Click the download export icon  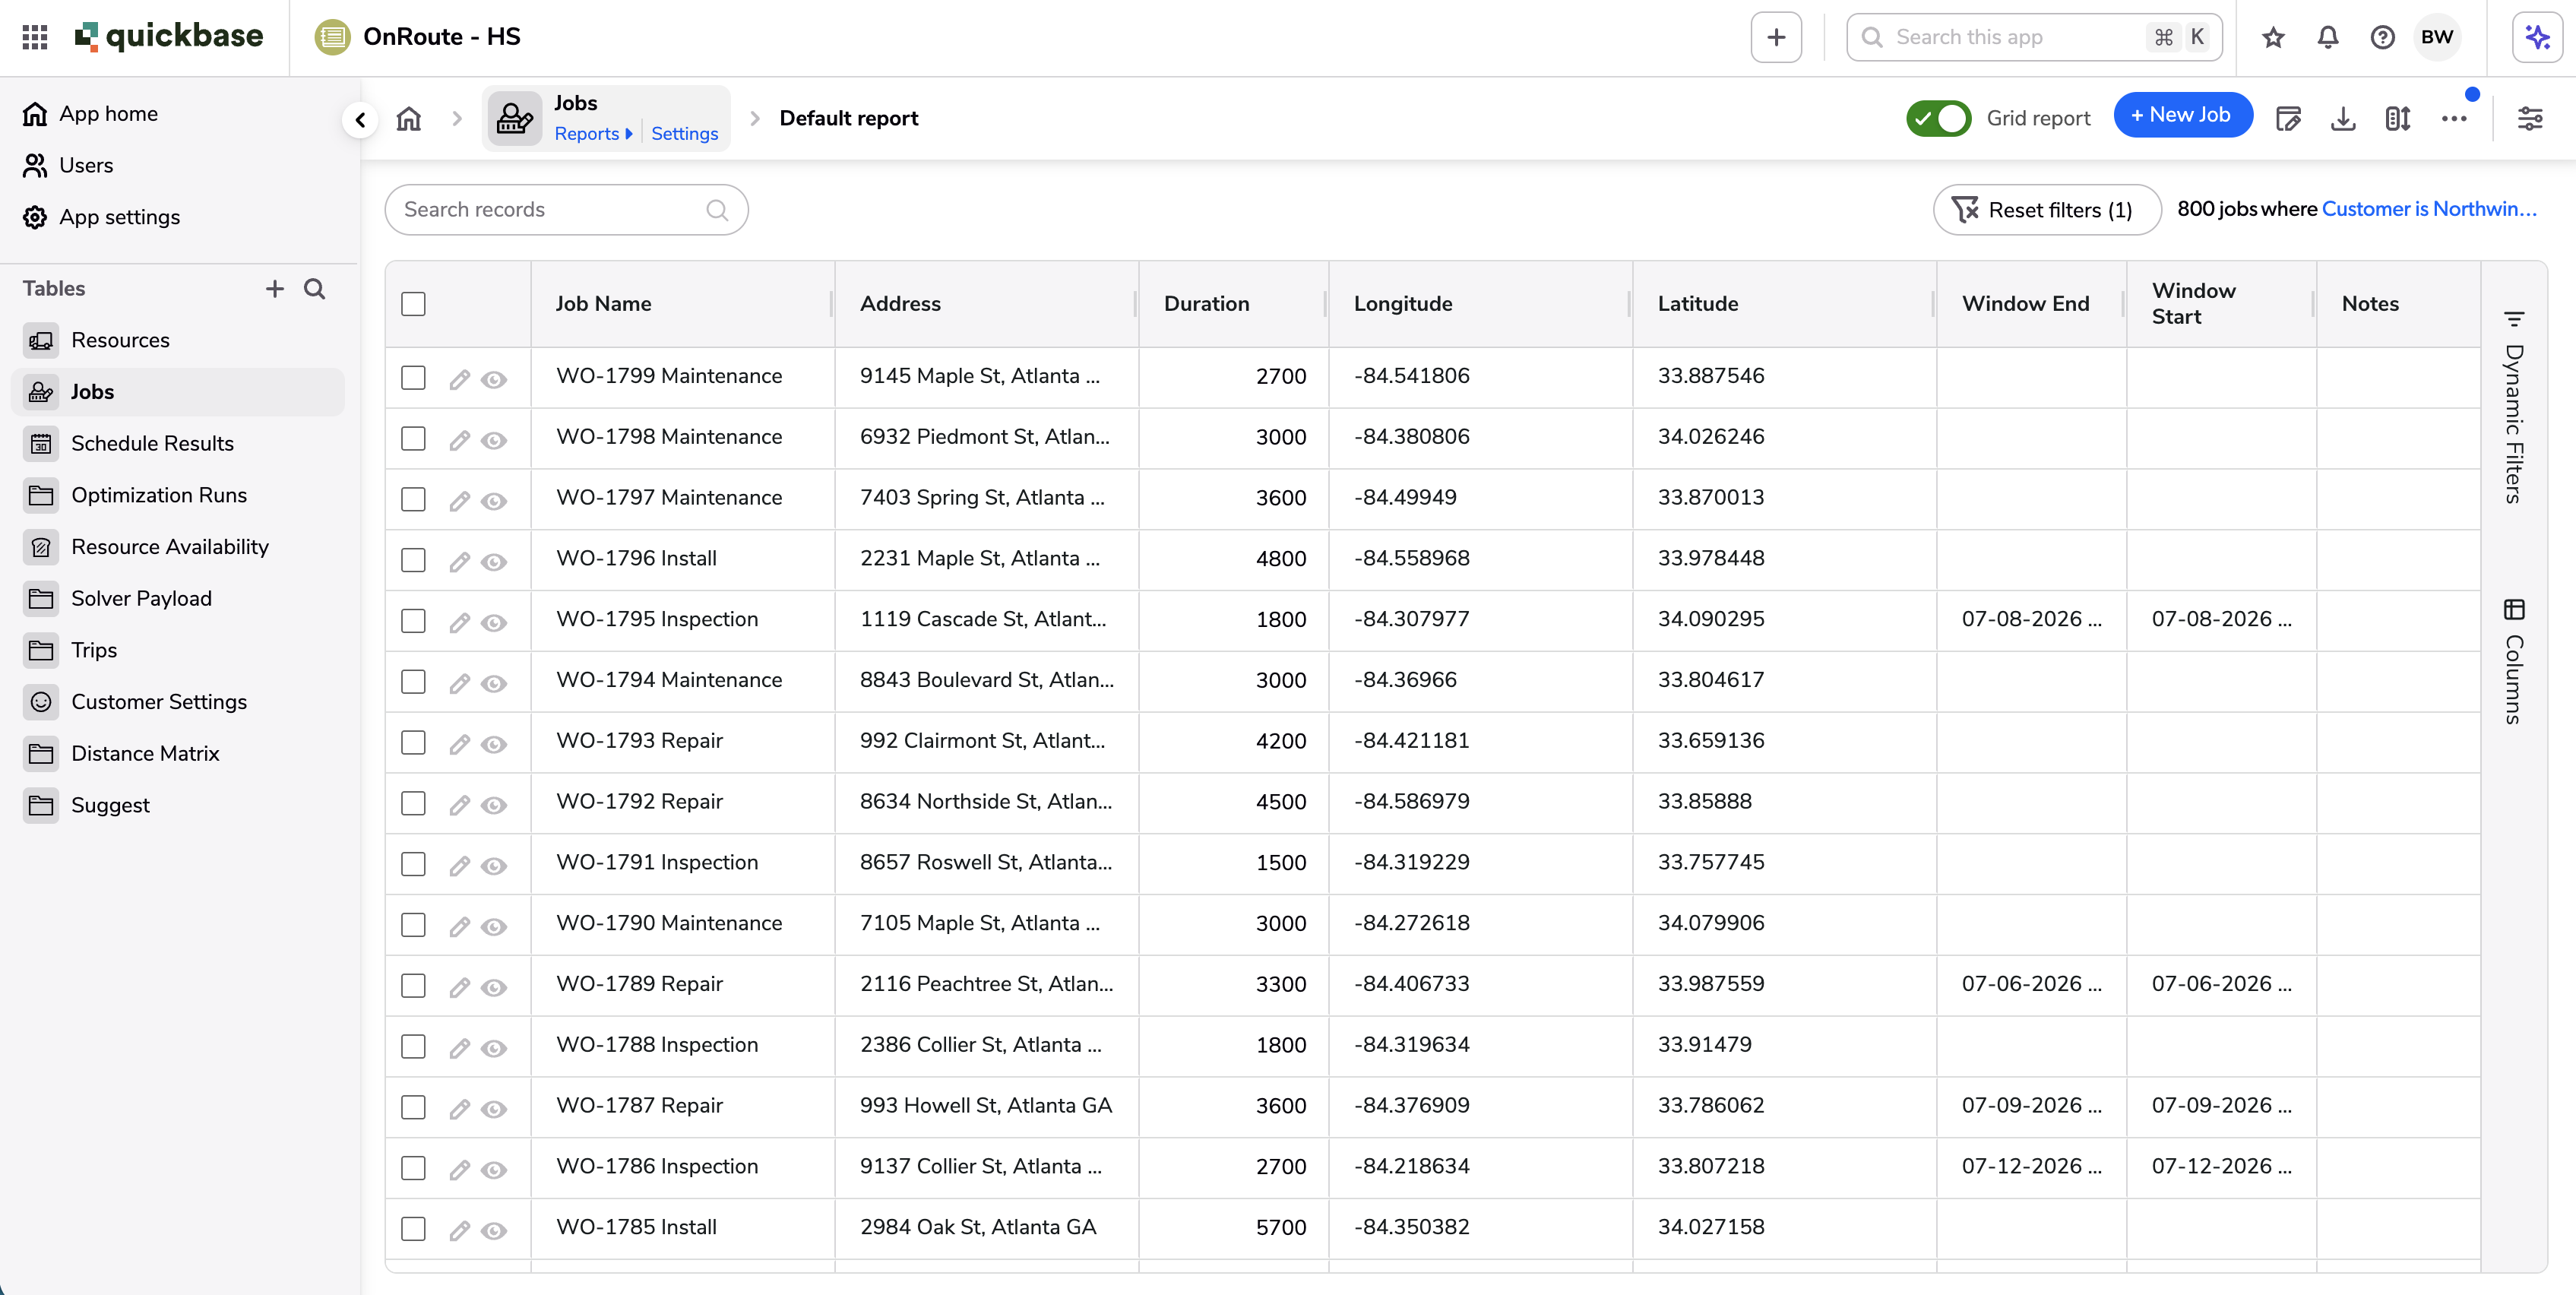(2343, 119)
